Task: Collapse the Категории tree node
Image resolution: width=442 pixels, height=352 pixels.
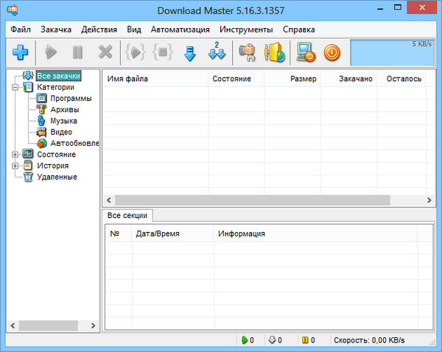Action: coord(16,87)
